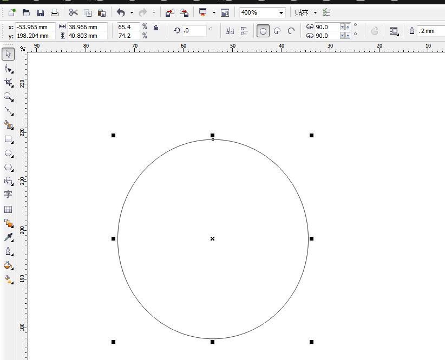The image size is (445, 360).
Task: Select the Rectangle tool
Action: coord(9,139)
